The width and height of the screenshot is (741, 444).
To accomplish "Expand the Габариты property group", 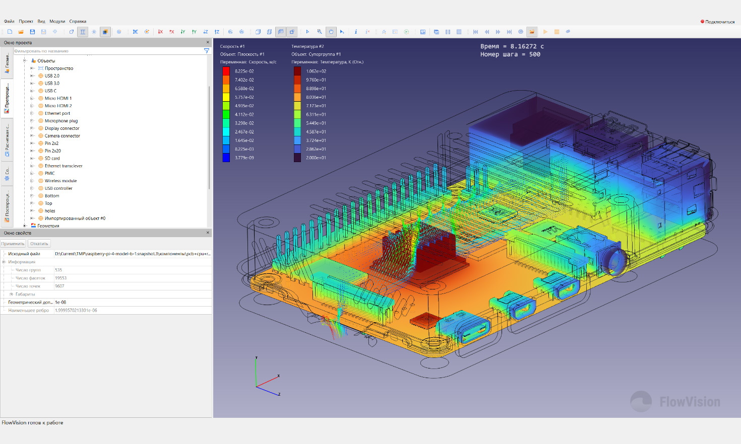I will tap(11, 294).
